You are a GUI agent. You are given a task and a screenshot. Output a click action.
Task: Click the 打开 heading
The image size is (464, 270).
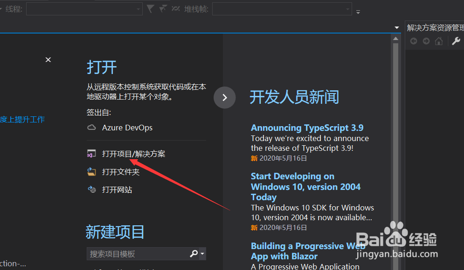(102, 67)
